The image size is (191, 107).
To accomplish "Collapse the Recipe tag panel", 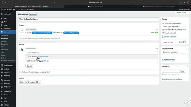I will (187, 67).
